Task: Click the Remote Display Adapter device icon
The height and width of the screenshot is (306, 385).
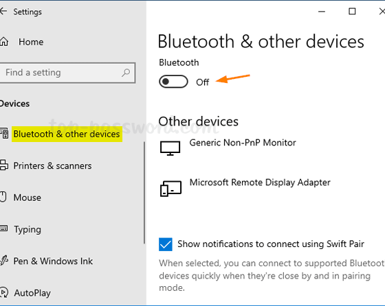Action: 170,189
